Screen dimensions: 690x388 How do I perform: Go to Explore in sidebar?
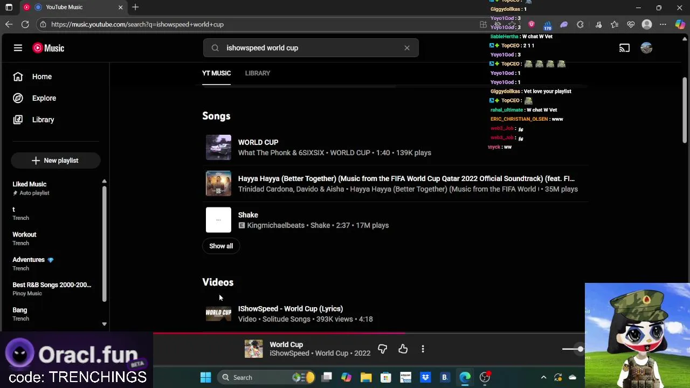(34, 98)
